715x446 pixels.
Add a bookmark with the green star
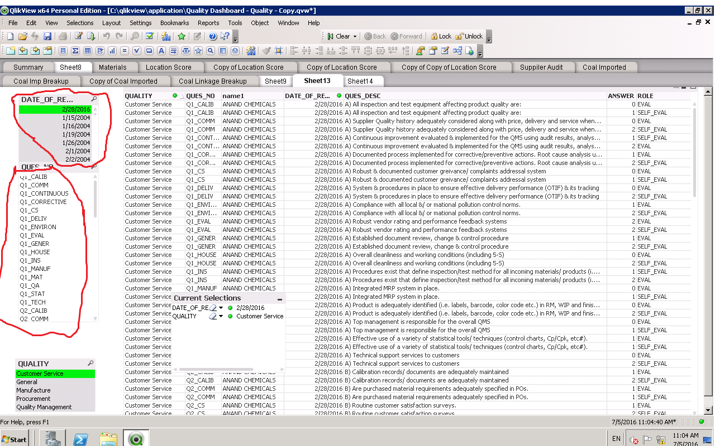click(182, 36)
